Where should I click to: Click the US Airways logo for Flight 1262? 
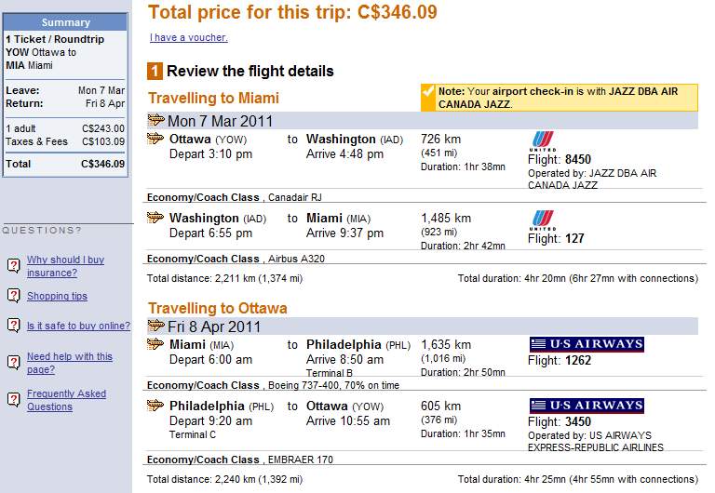587,344
